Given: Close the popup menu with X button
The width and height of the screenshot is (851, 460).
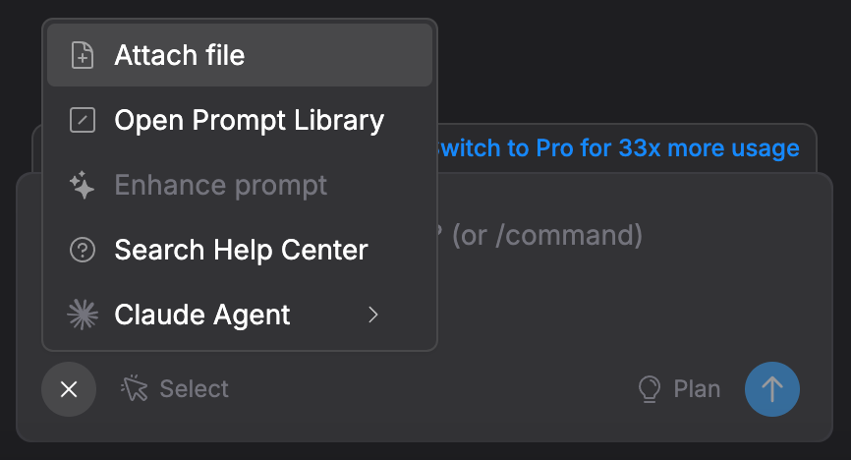Looking at the screenshot, I should pos(69,389).
